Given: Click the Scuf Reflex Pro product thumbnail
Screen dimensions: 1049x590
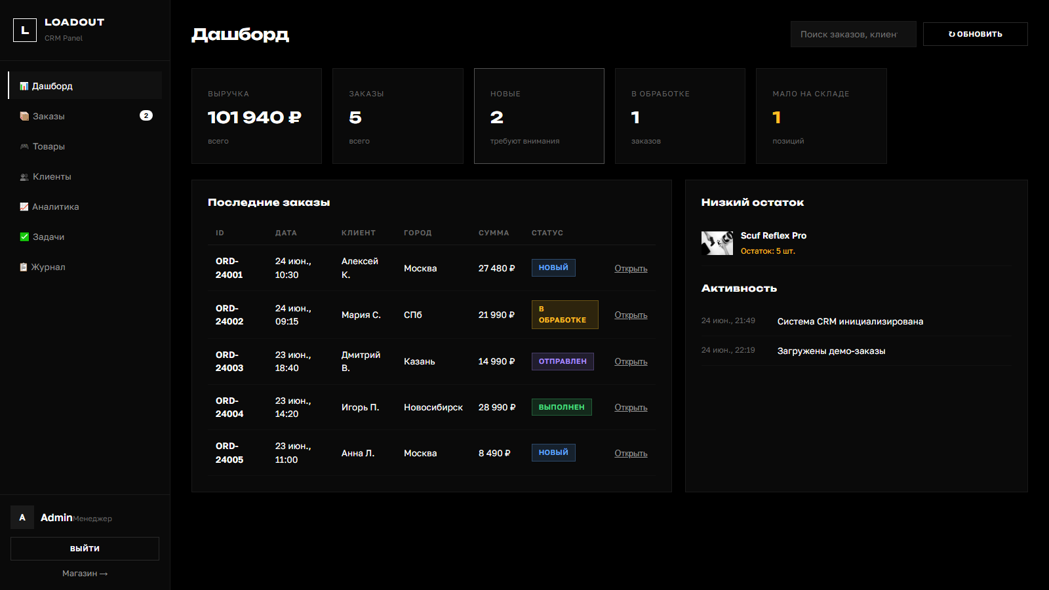Looking at the screenshot, I should pyautogui.click(x=717, y=243).
